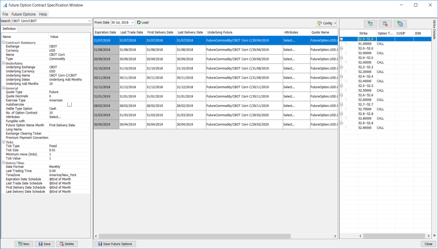Open the File menu
The width and height of the screenshot is (438, 249).
(5, 14)
